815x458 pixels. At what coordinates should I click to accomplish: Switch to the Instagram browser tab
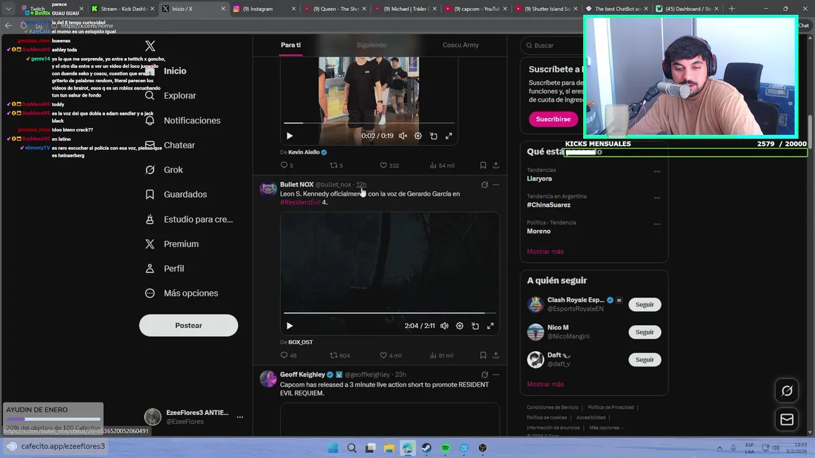262,9
